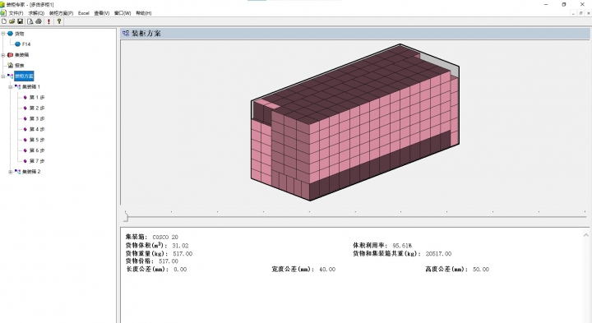Select 集装箱 1 label in the tree

(x=31, y=87)
